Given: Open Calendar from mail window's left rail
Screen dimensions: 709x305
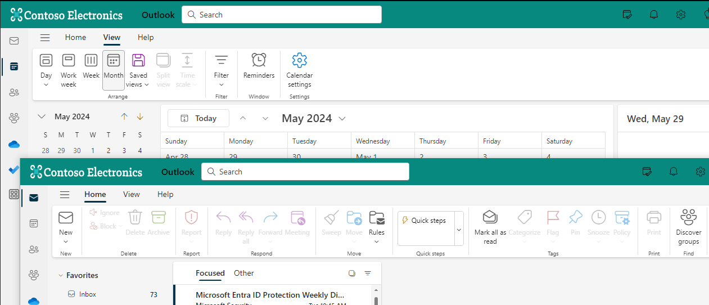Looking at the screenshot, I should [x=34, y=223].
